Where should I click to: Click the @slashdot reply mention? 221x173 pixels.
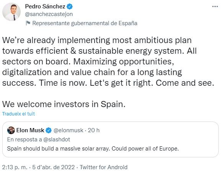(x=57, y=139)
